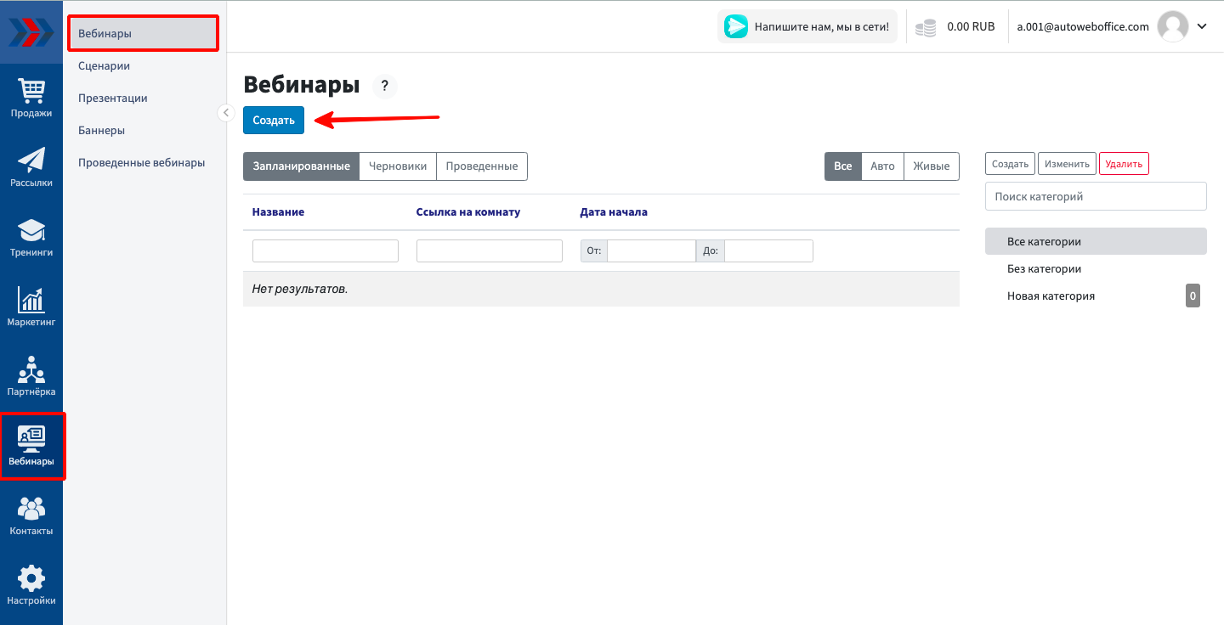This screenshot has width=1224, height=625.
Task: Switch to the Проведенные tab
Action: (x=482, y=166)
